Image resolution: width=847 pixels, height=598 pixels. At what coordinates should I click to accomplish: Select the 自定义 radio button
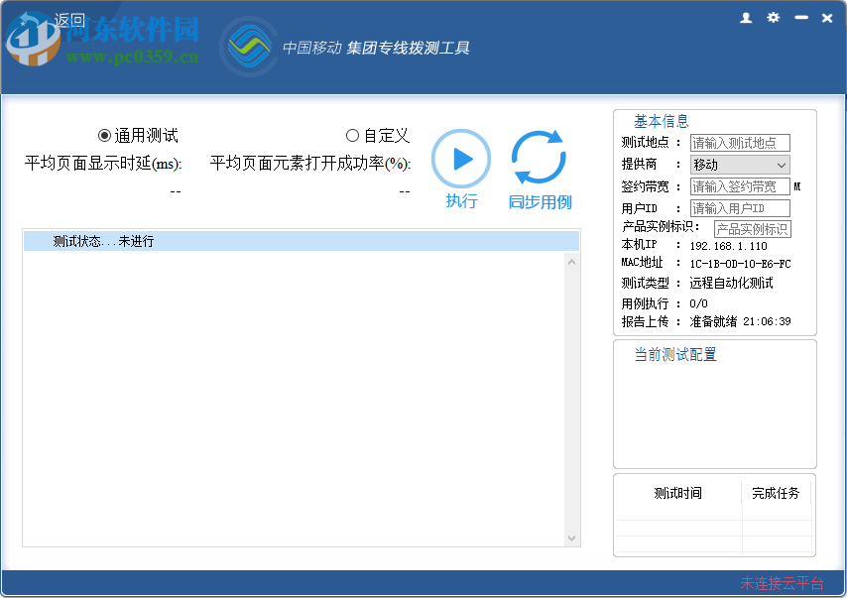coord(352,135)
